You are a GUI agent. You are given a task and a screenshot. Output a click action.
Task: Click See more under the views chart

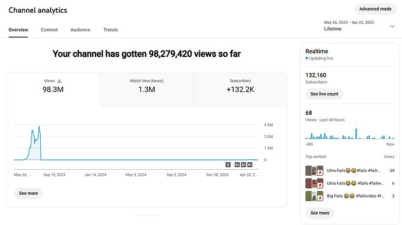pyautogui.click(x=29, y=193)
